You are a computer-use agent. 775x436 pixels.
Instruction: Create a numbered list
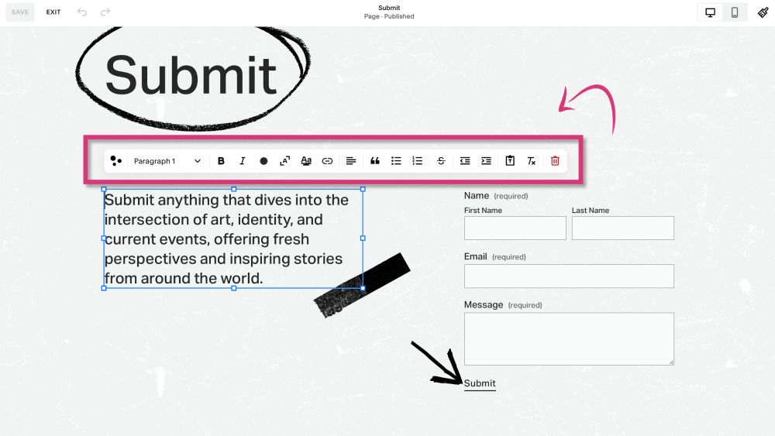click(x=417, y=161)
